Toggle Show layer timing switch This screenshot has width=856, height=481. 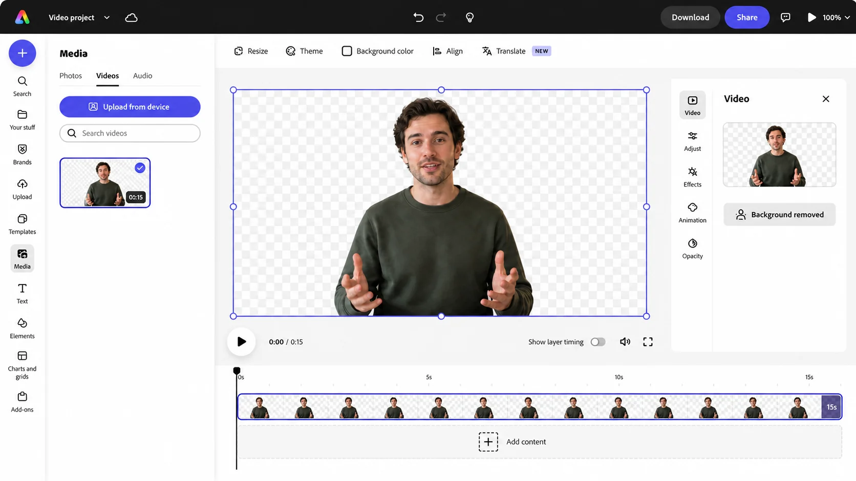(x=597, y=342)
